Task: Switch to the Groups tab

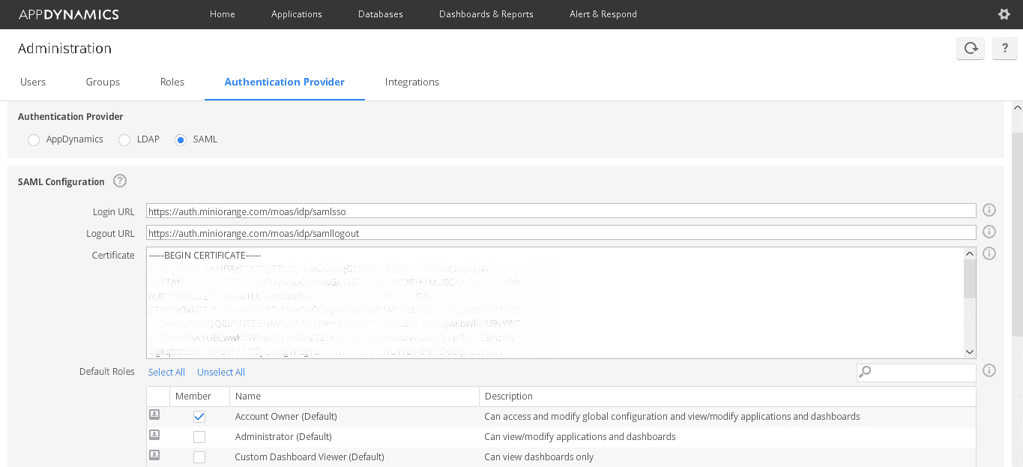Action: pyautogui.click(x=103, y=82)
